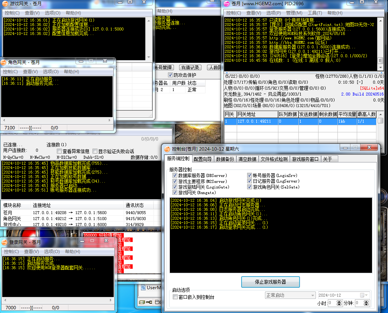The image size is (388, 313).
Task: Expand the 正常启动 startup mode dropdown
Action: coord(313,295)
